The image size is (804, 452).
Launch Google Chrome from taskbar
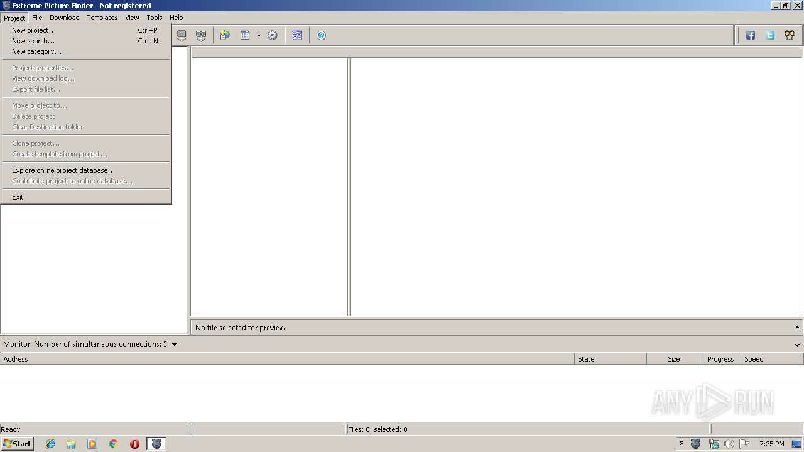(x=114, y=444)
